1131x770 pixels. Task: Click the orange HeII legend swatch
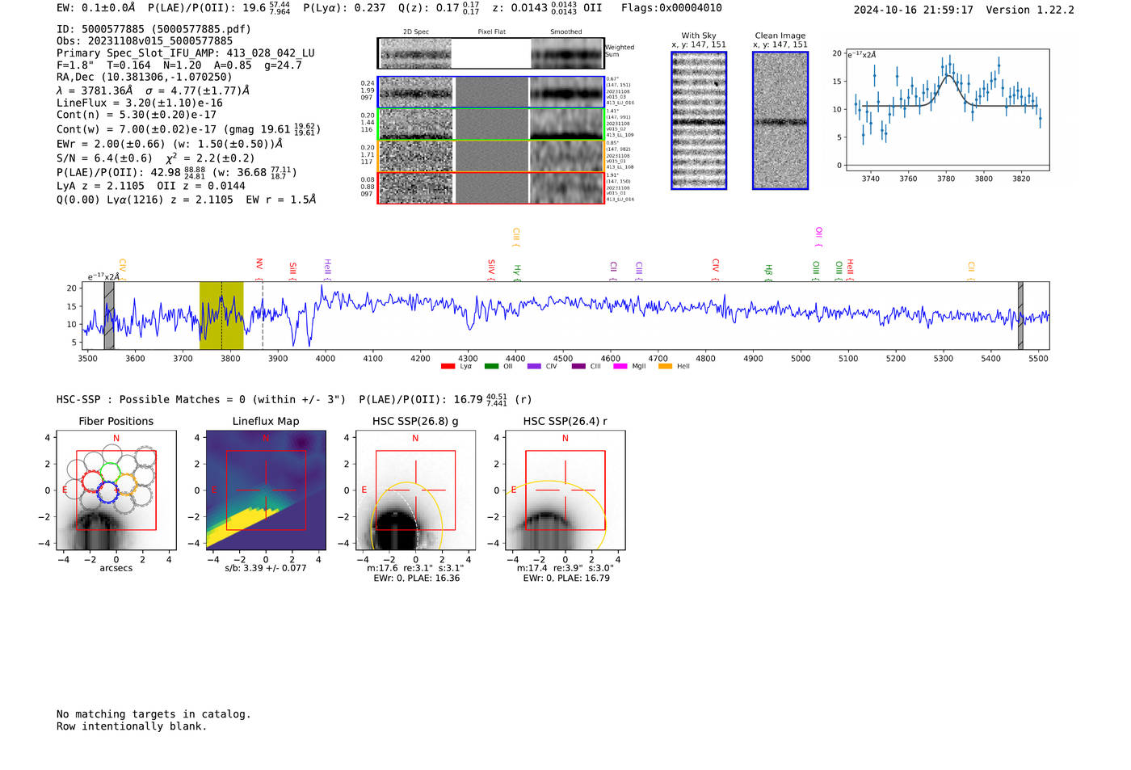coord(666,366)
